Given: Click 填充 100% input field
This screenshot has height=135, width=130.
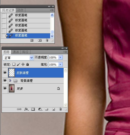Looking at the screenshot, I should click(53, 65).
